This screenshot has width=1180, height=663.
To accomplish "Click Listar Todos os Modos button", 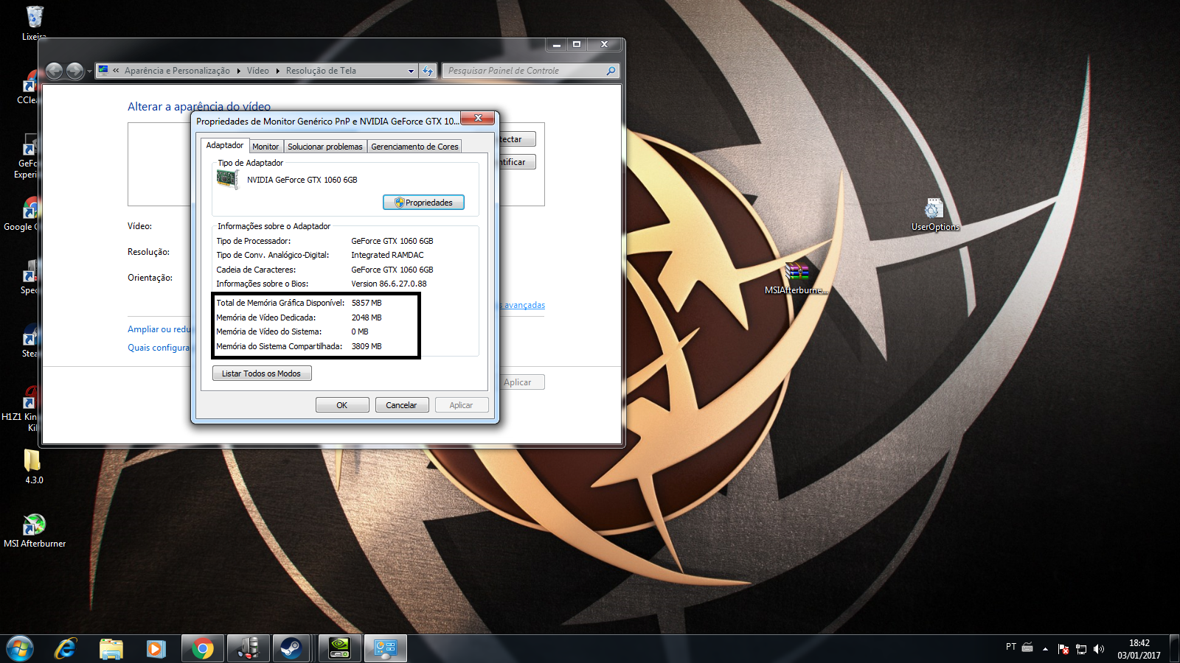I will click(262, 373).
